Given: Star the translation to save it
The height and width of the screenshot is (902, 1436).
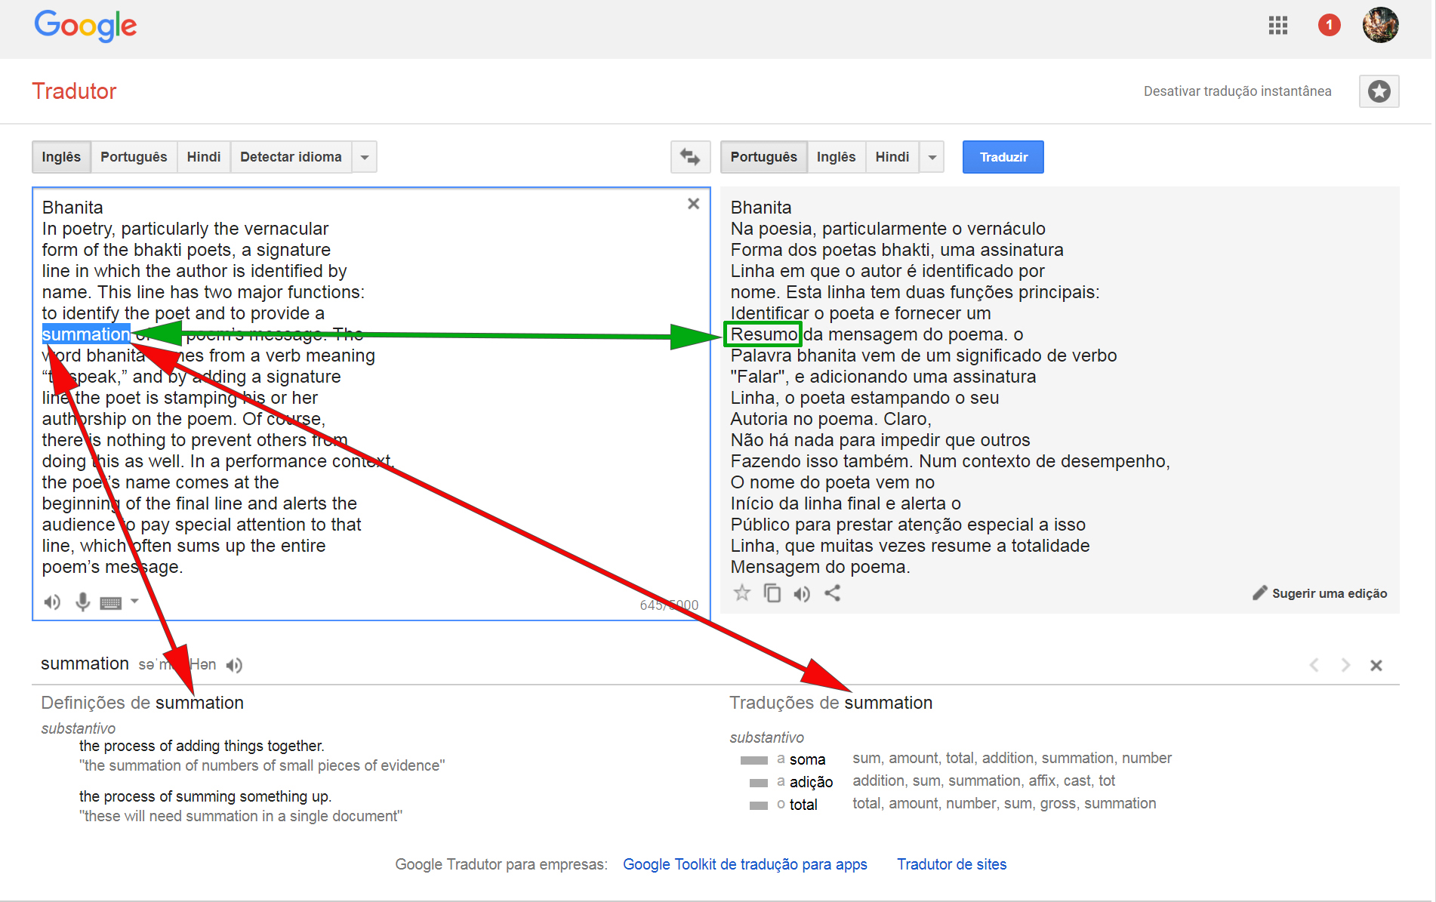Looking at the screenshot, I should [742, 593].
